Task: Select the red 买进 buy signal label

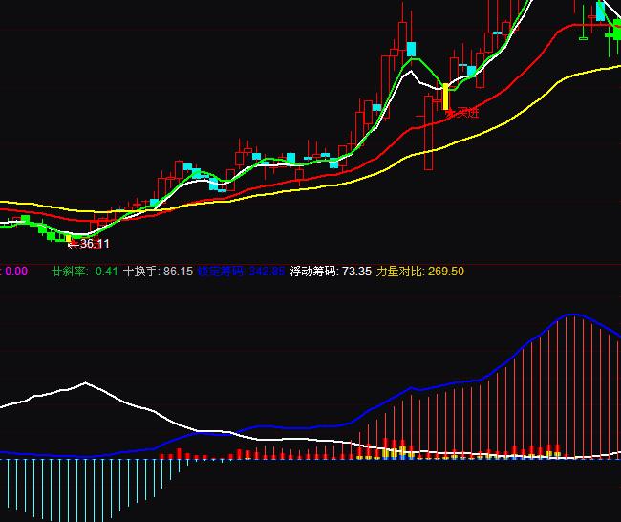Action: click(463, 114)
